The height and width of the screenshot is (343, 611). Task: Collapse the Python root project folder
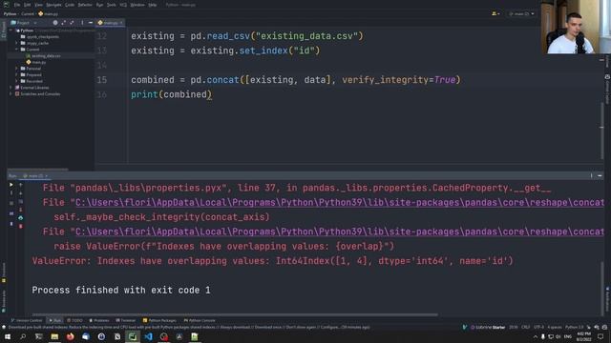pos(11,30)
